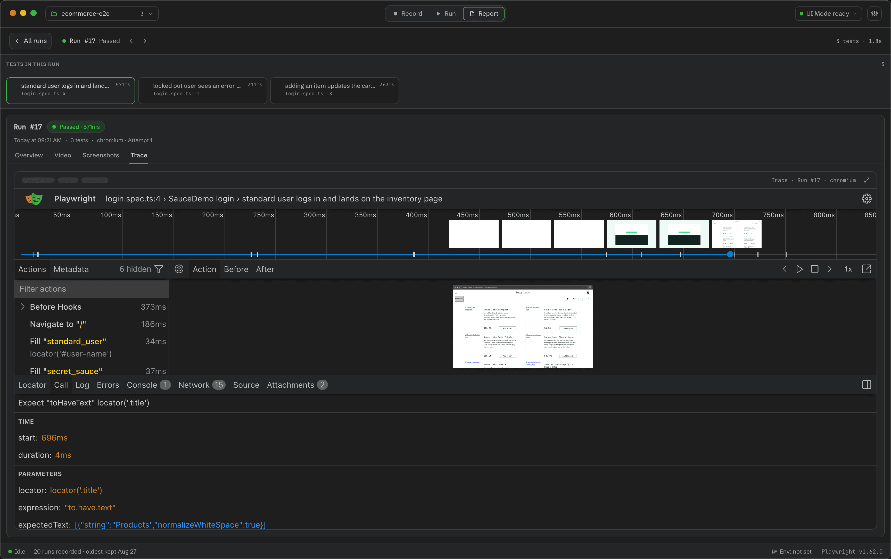
Task: Click the Idle status indicator
Action: 17,552
